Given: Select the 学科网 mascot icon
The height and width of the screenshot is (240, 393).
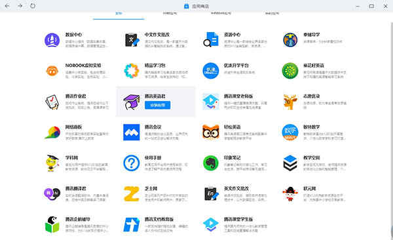Looking at the screenshot, I should [52, 163].
